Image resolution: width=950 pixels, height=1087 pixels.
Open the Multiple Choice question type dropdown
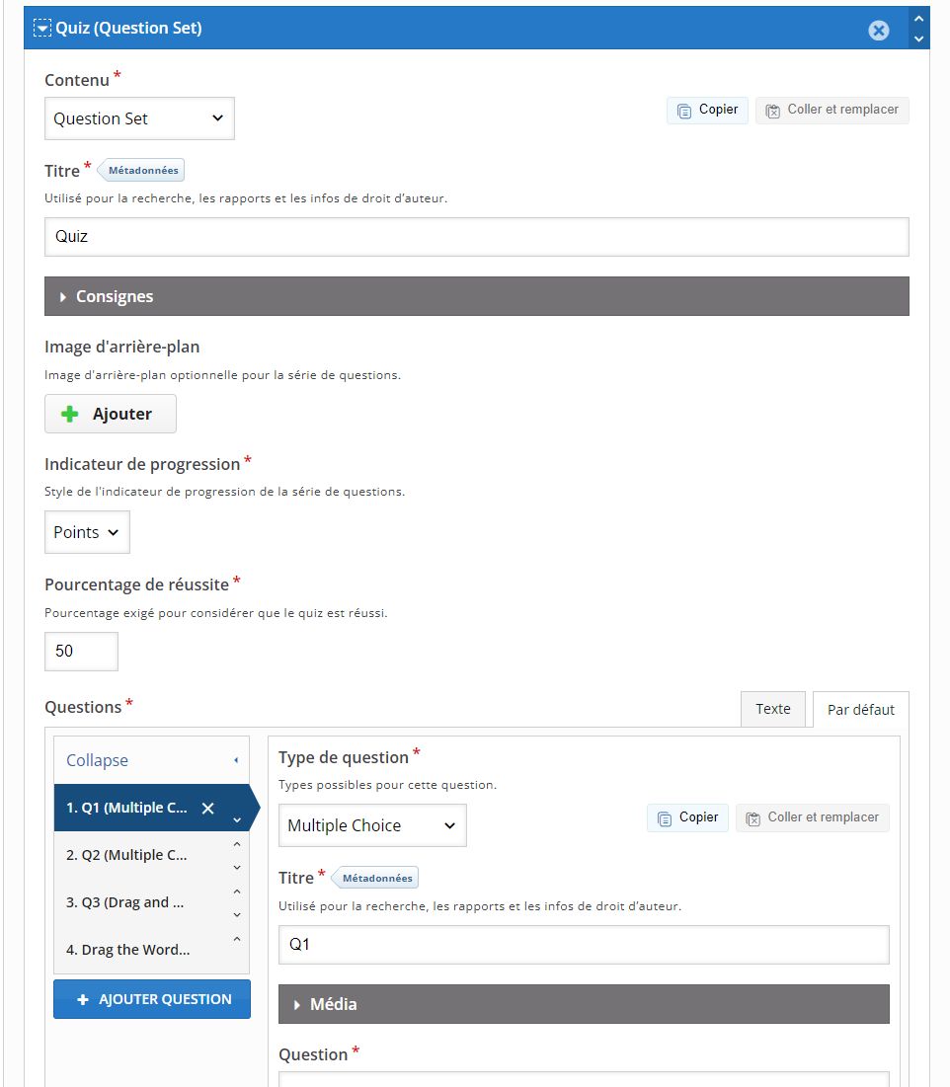pyautogui.click(x=371, y=825)
